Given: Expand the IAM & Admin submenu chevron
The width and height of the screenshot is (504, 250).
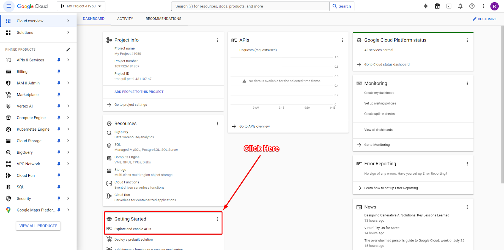Looking at the screenshot, I should [68, 83].
